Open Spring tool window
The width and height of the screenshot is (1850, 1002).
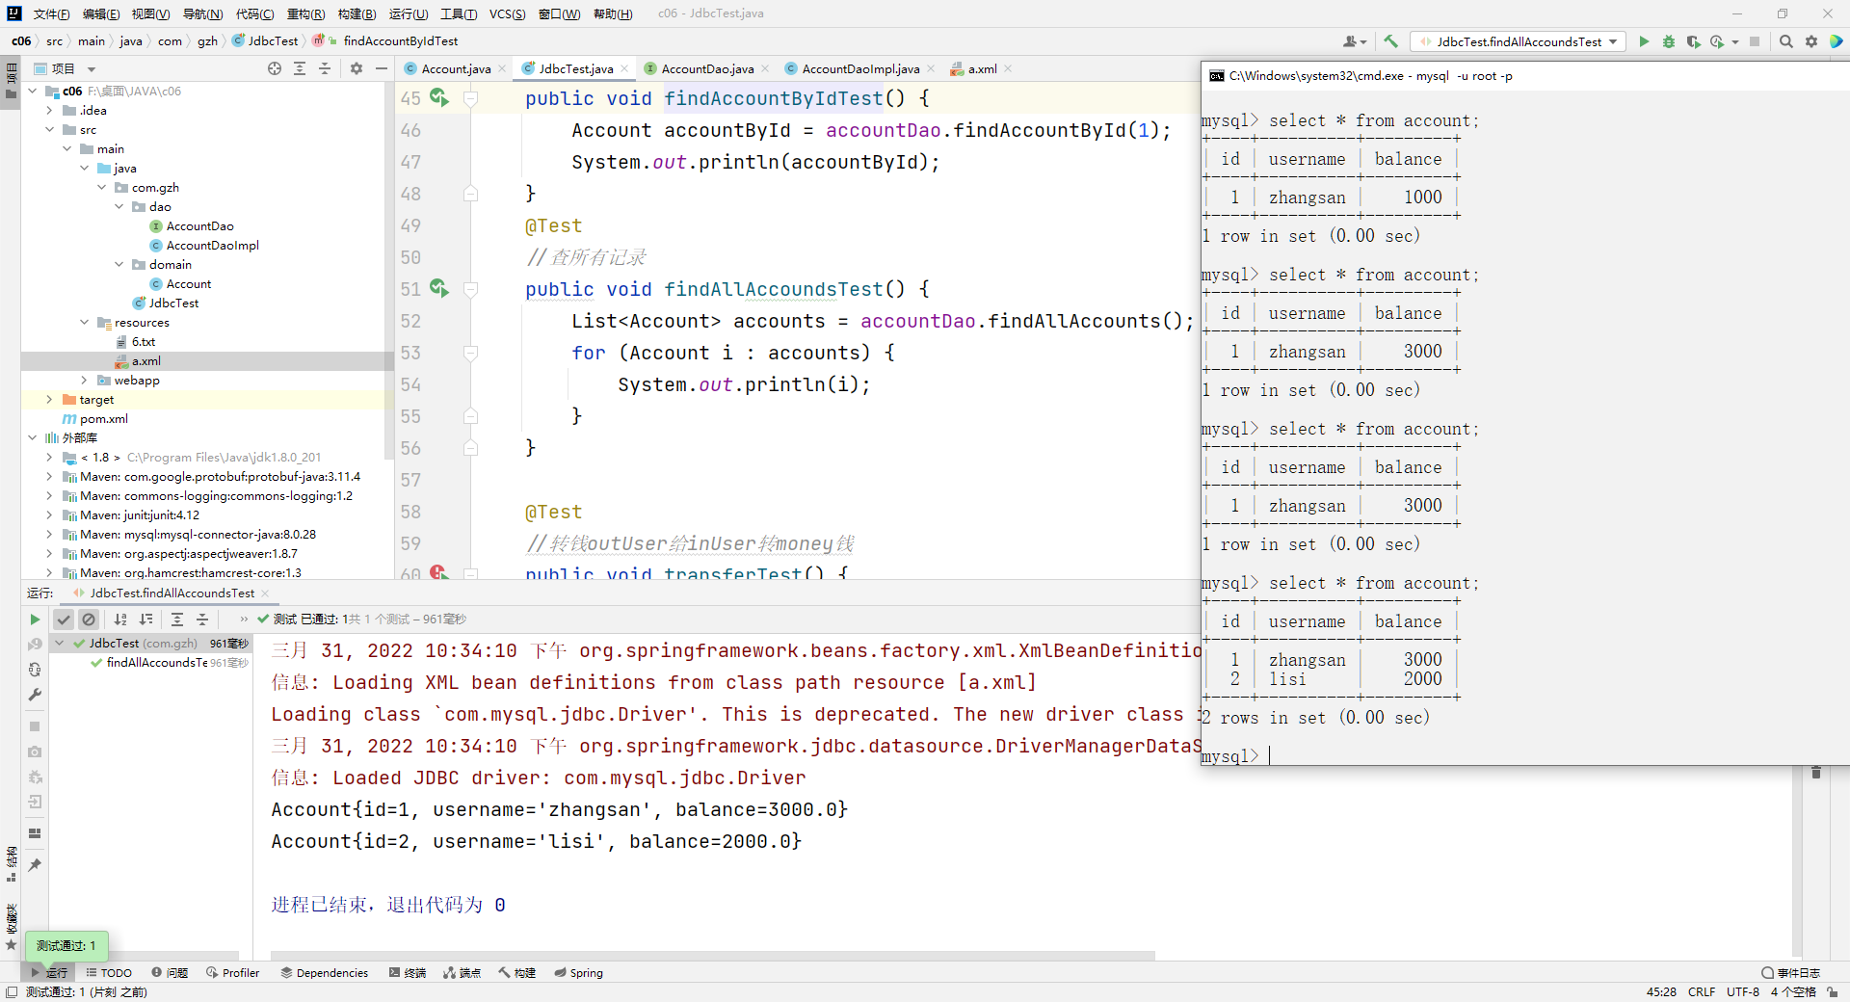point(578,973)
